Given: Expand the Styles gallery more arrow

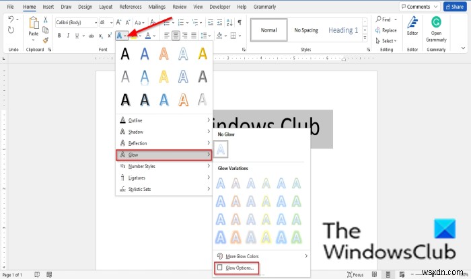Looking at the screenshot, I should [x=365, y=38].
